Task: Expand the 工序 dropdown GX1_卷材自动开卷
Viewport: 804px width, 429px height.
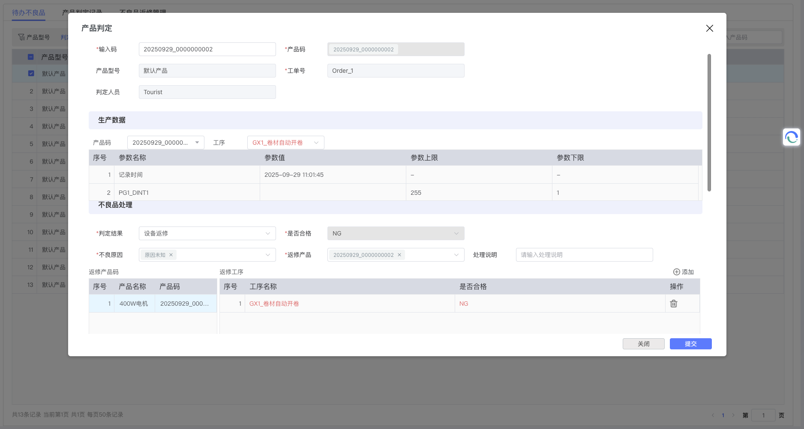Action: click(x=285, y=143)
